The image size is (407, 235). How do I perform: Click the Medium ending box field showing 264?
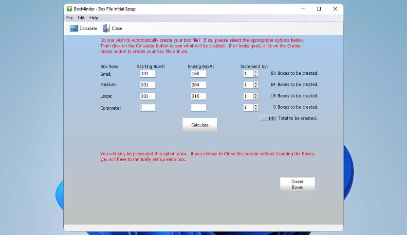(198, 85)
